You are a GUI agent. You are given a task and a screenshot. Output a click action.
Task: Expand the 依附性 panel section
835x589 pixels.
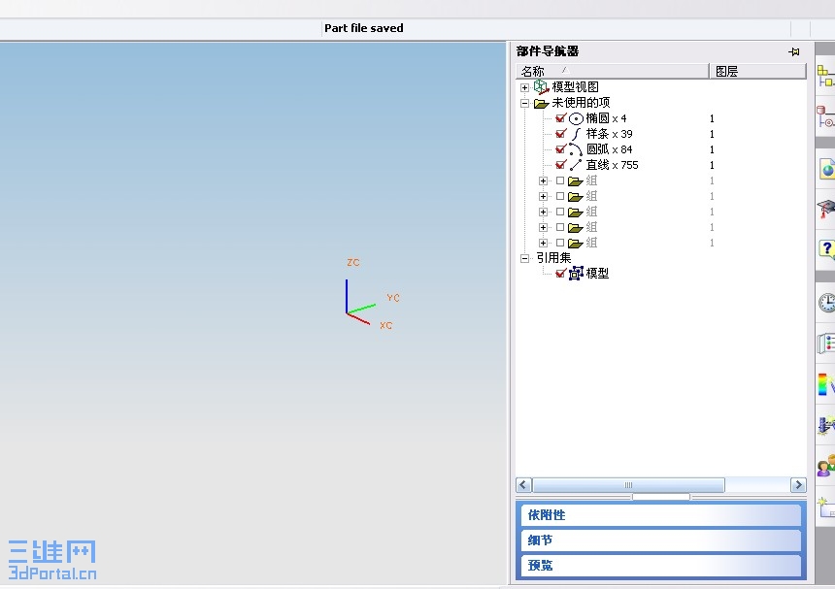point(660,515)
